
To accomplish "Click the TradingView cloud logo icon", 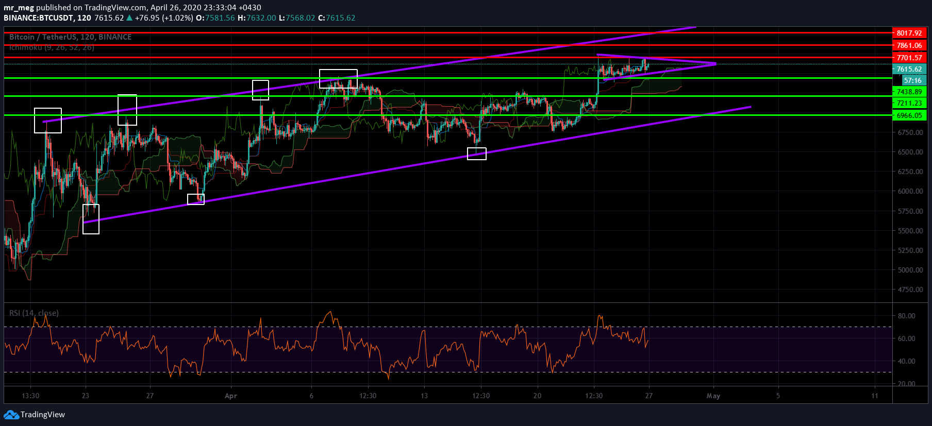I will coord(11,415).
